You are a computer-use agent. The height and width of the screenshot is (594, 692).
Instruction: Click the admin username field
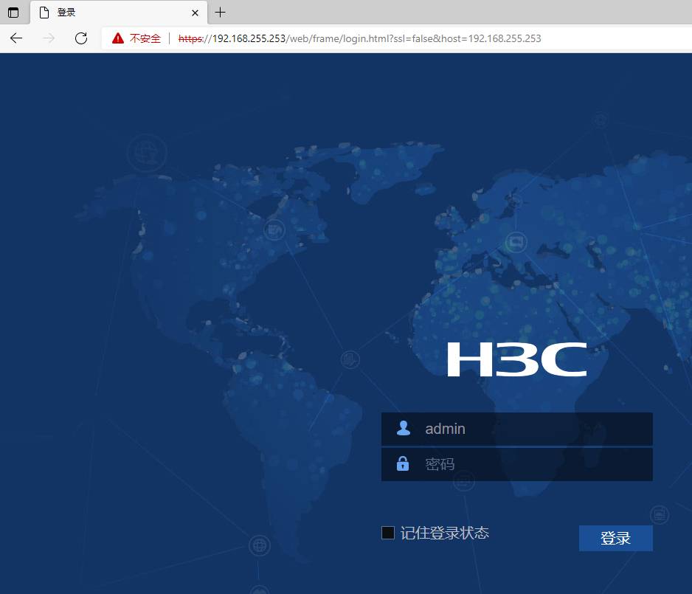coord(517,429)
